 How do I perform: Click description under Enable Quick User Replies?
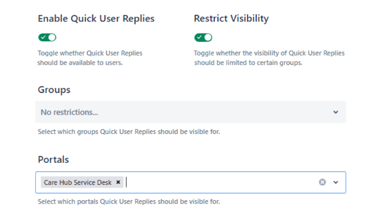[90, 58]
